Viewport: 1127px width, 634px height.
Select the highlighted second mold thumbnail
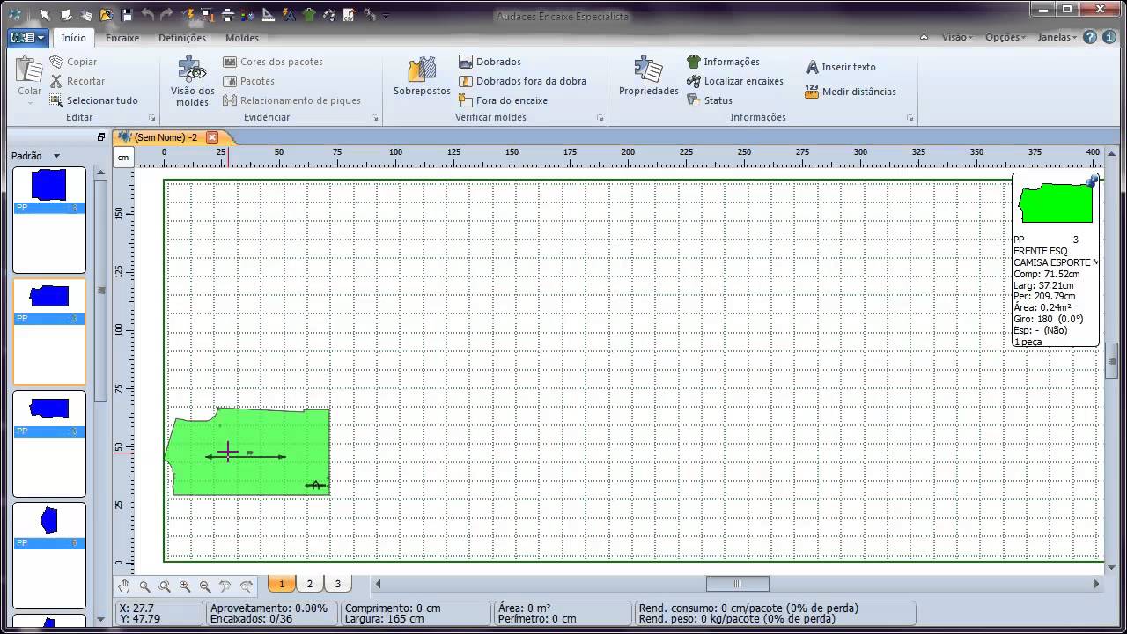coord(49,332)
